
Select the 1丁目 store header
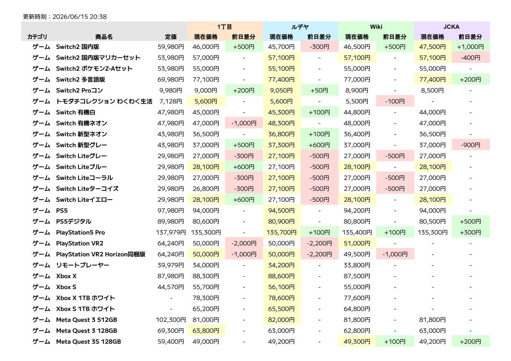pos(225,26)
